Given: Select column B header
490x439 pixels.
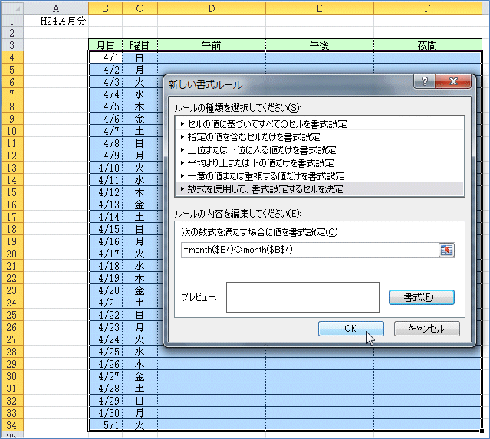Looking at the screenshot, I should 105,8.
